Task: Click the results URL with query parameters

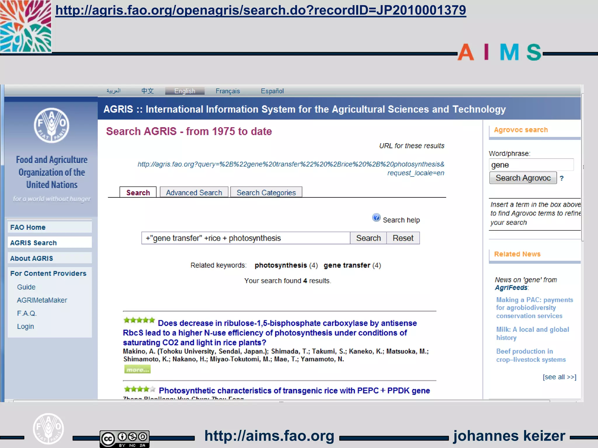Action: click(291, 168)
